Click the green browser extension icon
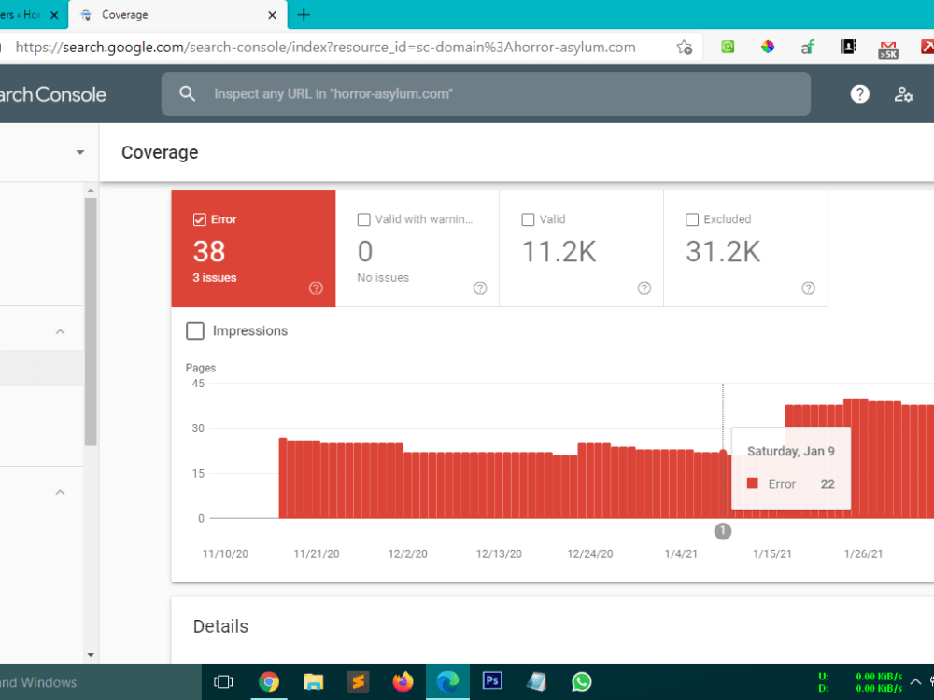Screen dimensions: 934x700 coord(728,47)
